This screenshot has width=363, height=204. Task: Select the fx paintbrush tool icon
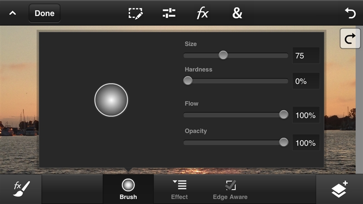click(x=21, y=189)
